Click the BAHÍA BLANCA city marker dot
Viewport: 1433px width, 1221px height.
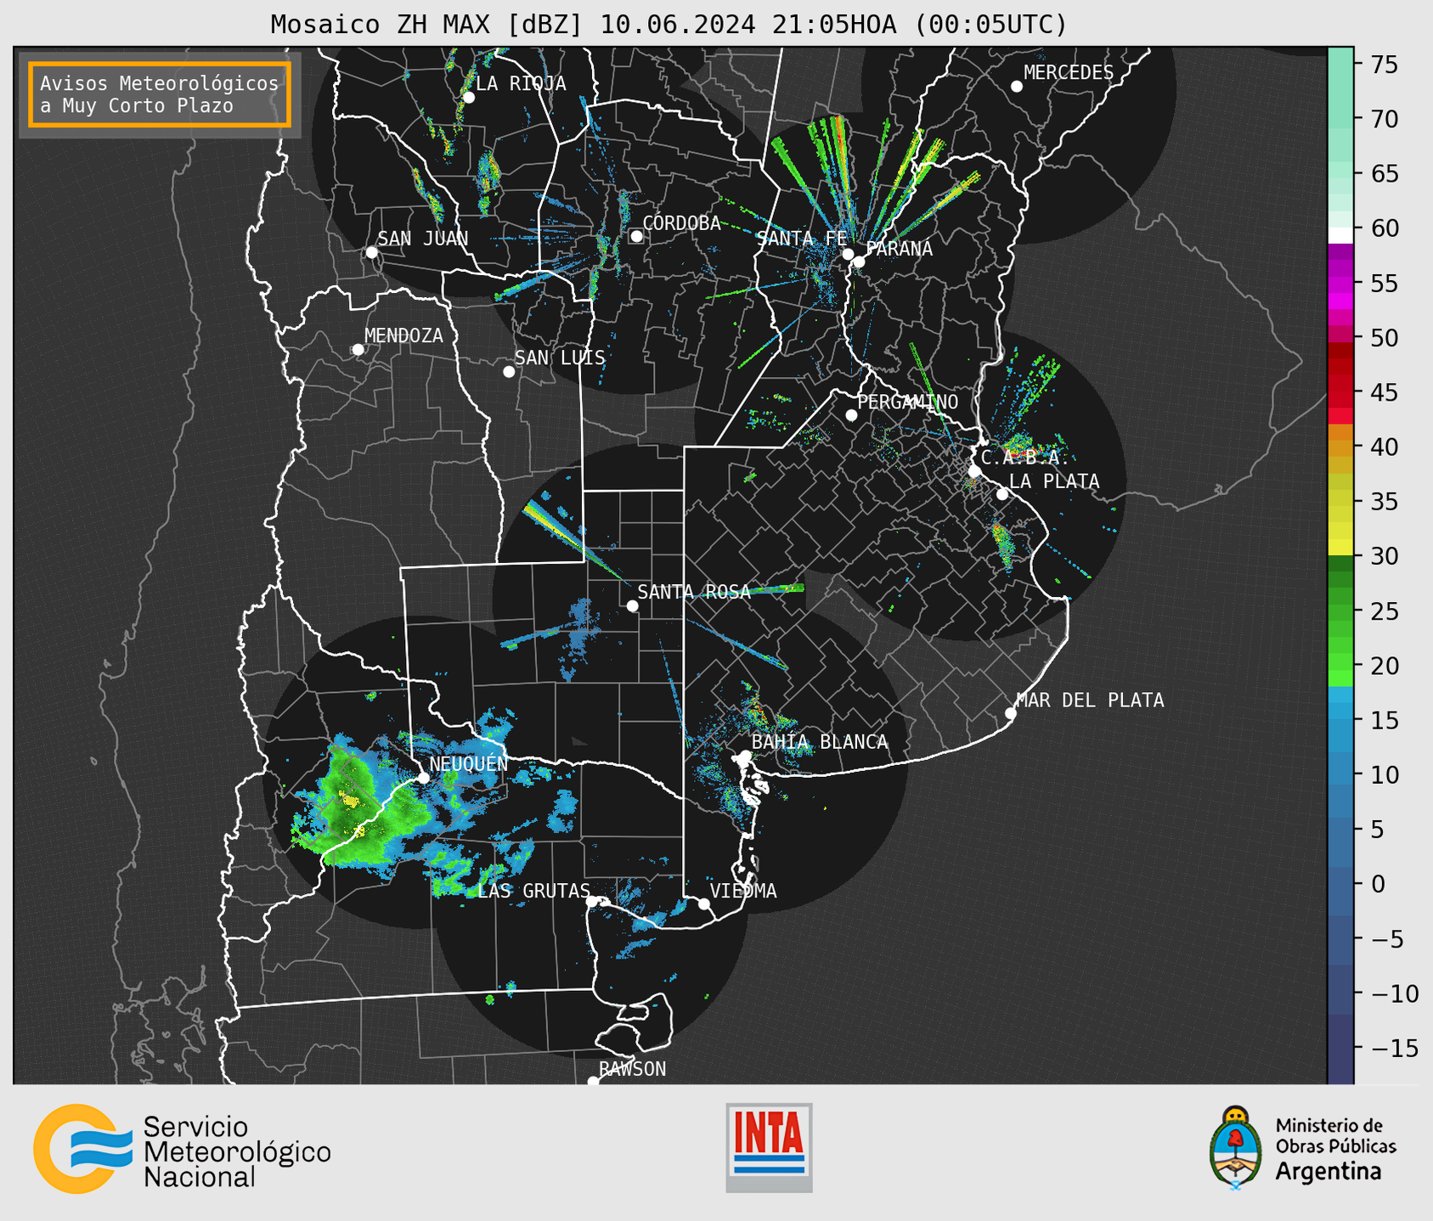tap(745, 756)
